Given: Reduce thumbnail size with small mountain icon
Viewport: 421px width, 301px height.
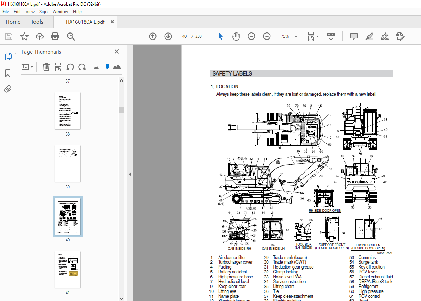Looking at the screenshot, I should click(96, 68).
